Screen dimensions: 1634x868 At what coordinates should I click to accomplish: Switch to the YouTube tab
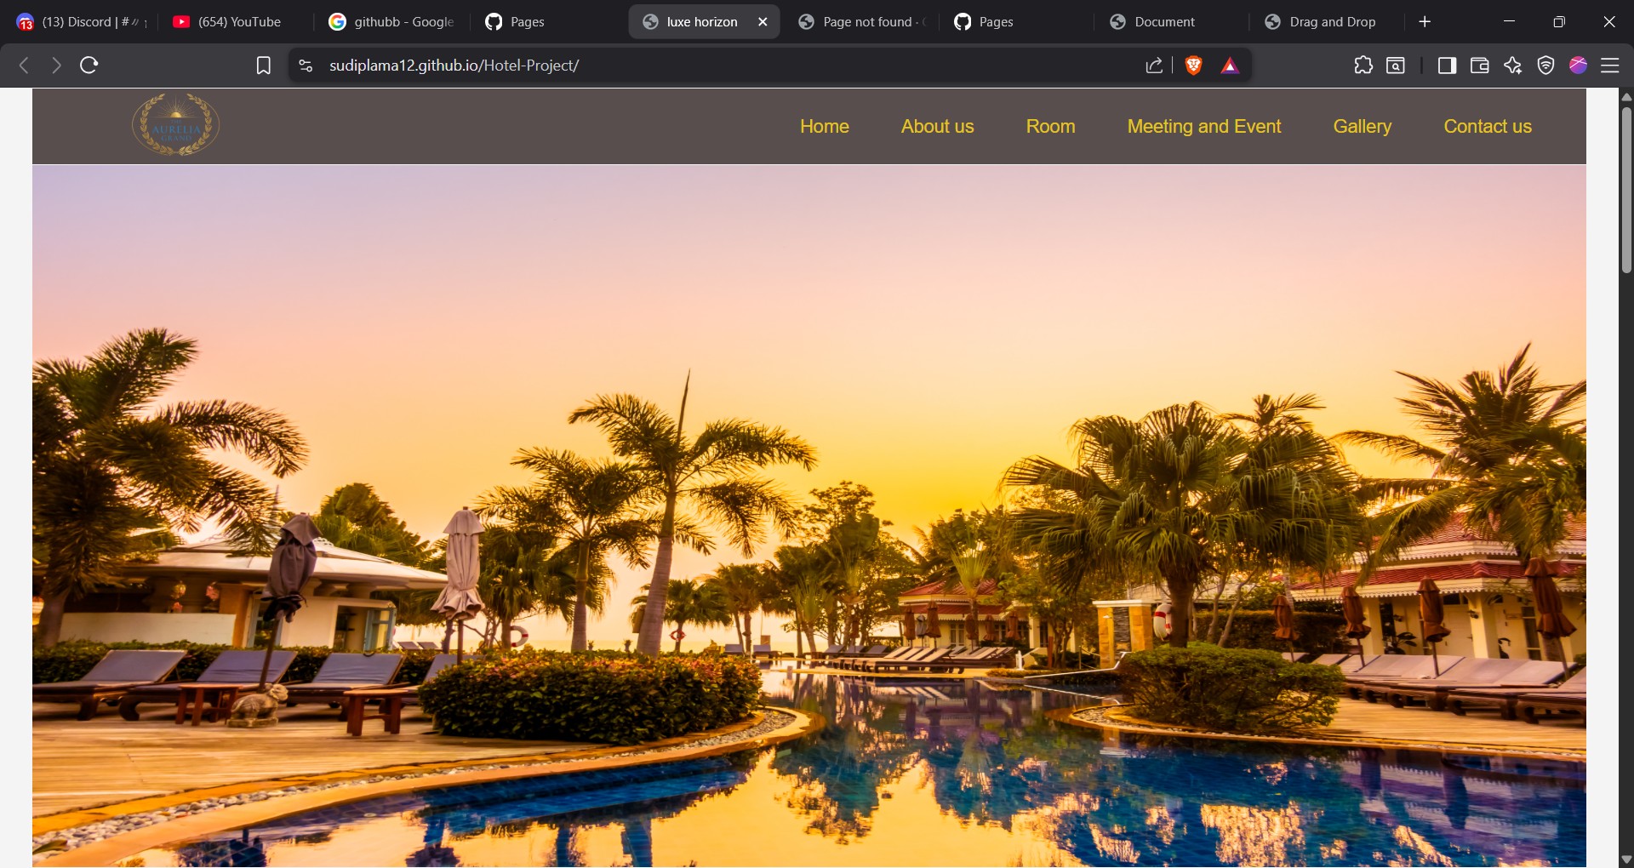226,21
